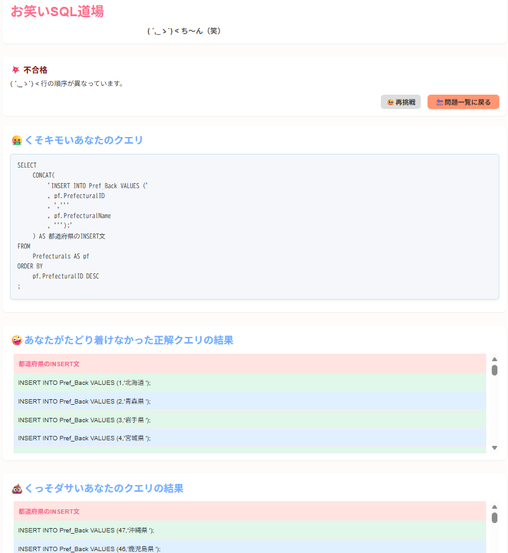
Task: Open the お笑いSQL道場 title link
Action: click(56, 12)
